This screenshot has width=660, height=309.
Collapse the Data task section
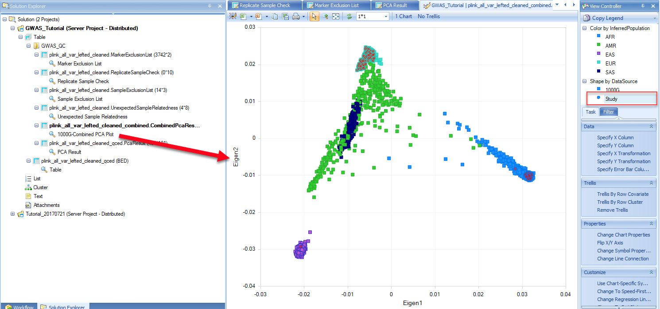click(651, 126)
